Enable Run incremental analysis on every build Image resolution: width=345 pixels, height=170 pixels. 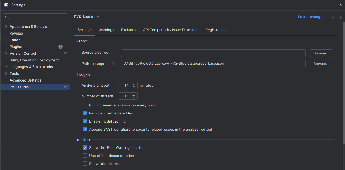click(85, 105)
